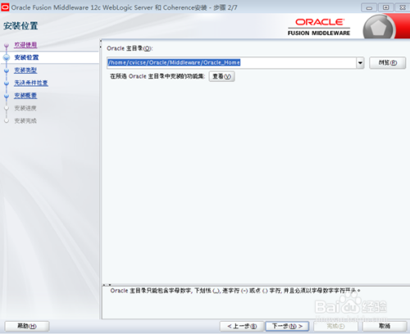This screenshot has width=410, height=334.
Task: Select the 安装位置 step in sidebar
Action: (x=26, y=57)
